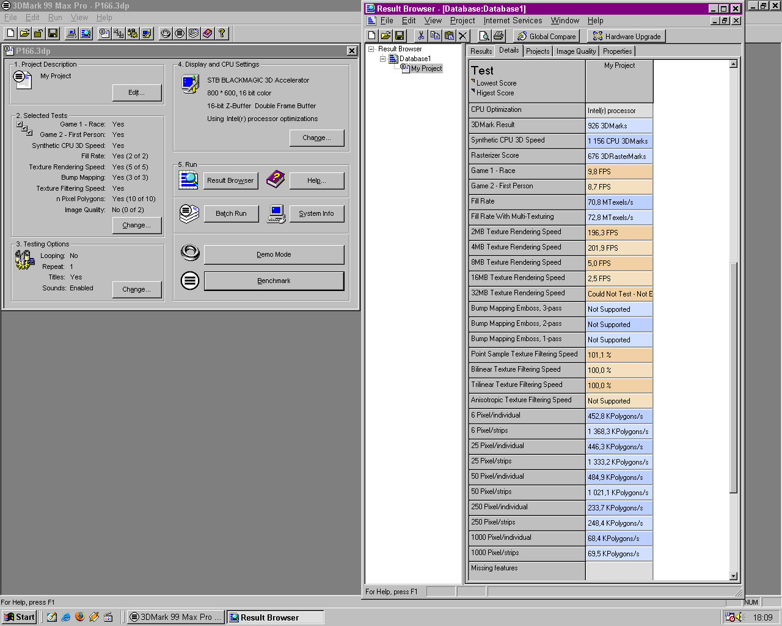Click Selected Tests checkmarks icon in 3DMark toolbar

pos(119,33)
